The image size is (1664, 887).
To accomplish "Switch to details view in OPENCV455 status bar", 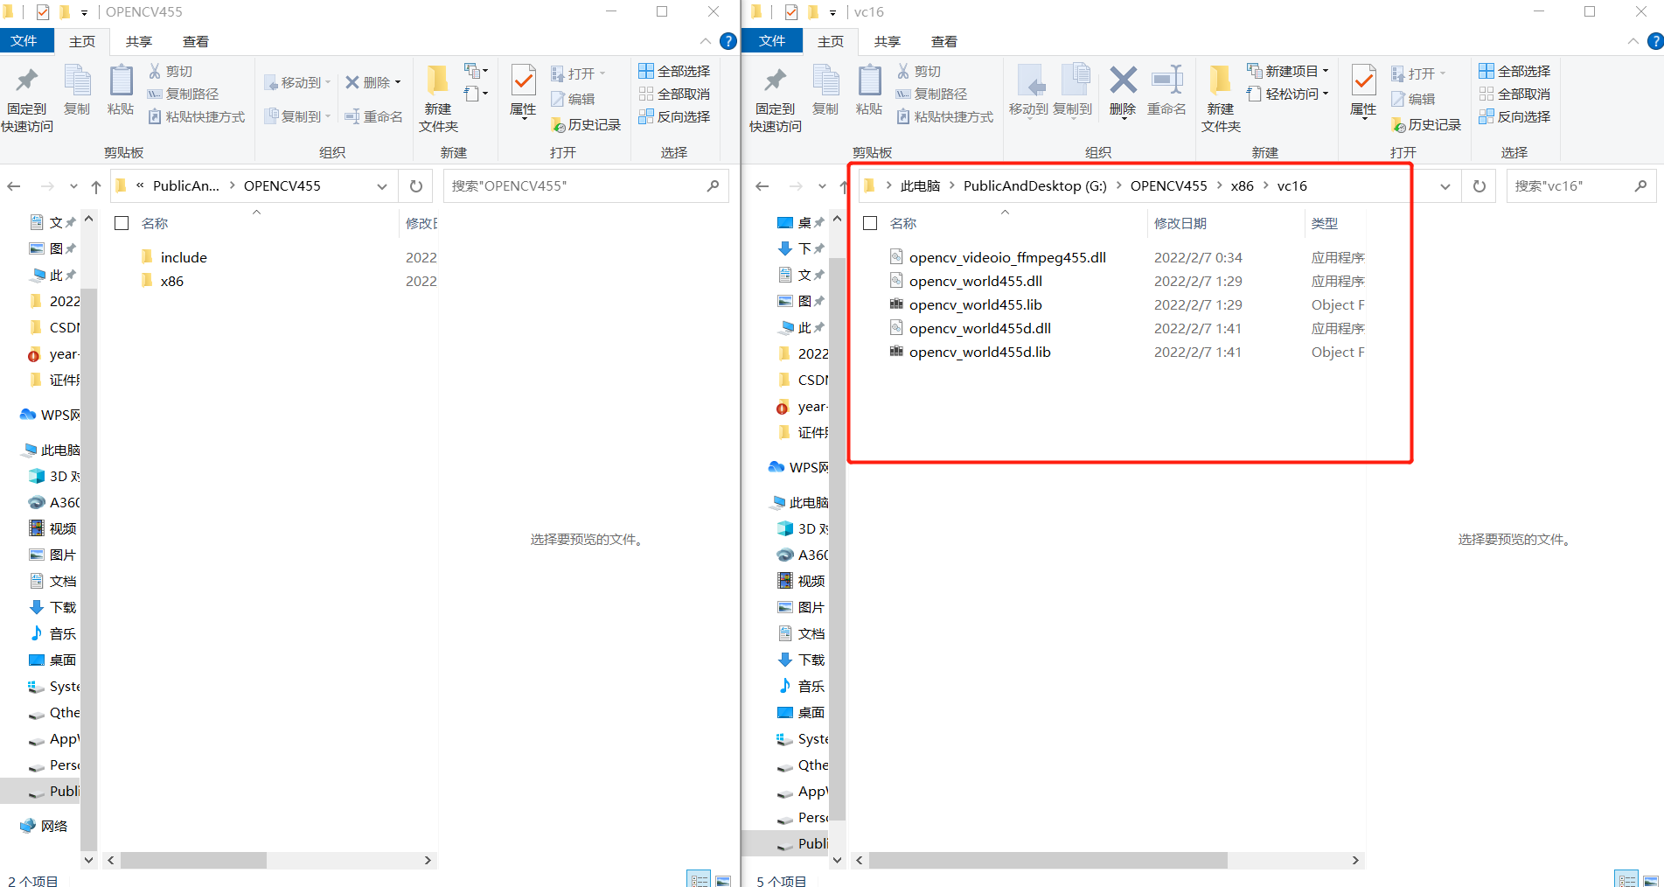I will point(699,880).
